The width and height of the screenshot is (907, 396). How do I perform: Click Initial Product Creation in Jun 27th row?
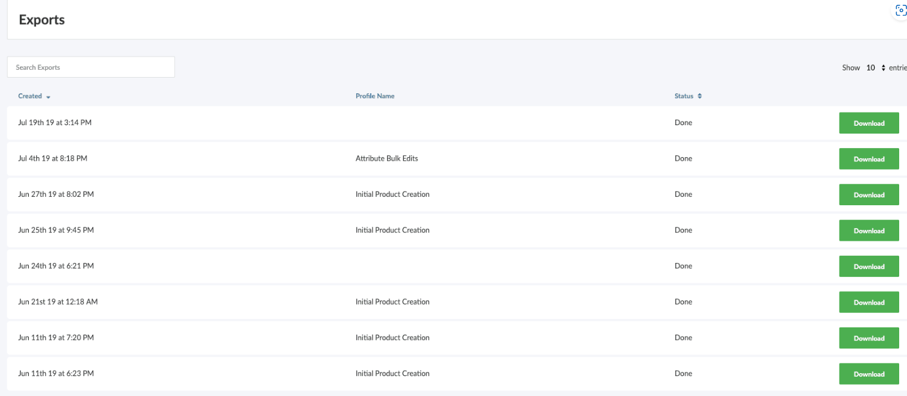pyautogui.click(x=392, y=194)
